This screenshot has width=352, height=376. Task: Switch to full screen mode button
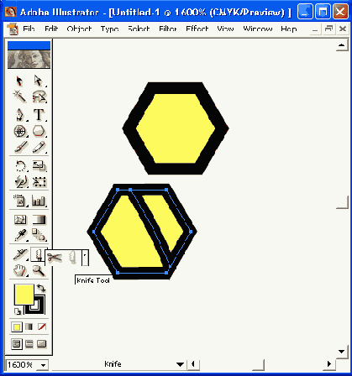pos(42,343)
